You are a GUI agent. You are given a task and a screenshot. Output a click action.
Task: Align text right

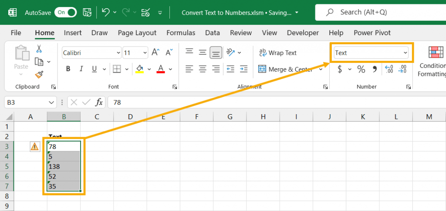click(216, 69)
